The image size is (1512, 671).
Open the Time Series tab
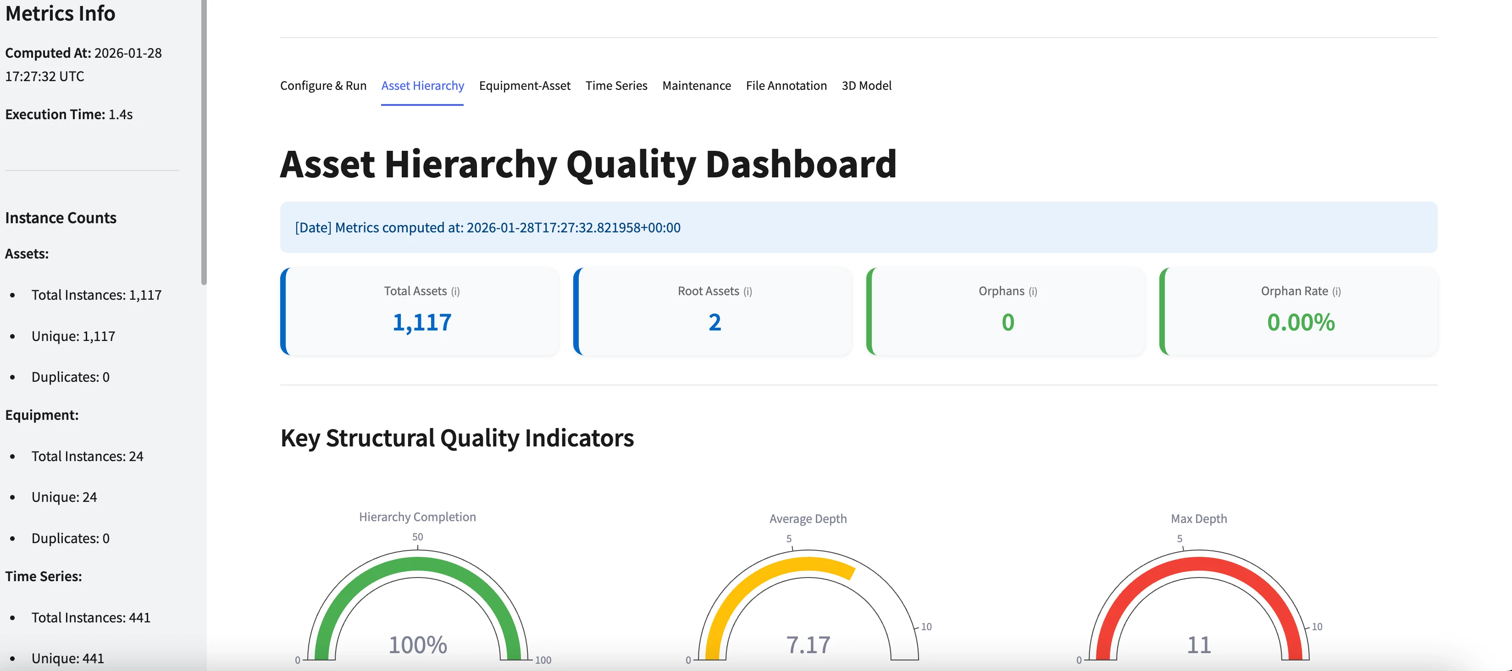[616, 86]
